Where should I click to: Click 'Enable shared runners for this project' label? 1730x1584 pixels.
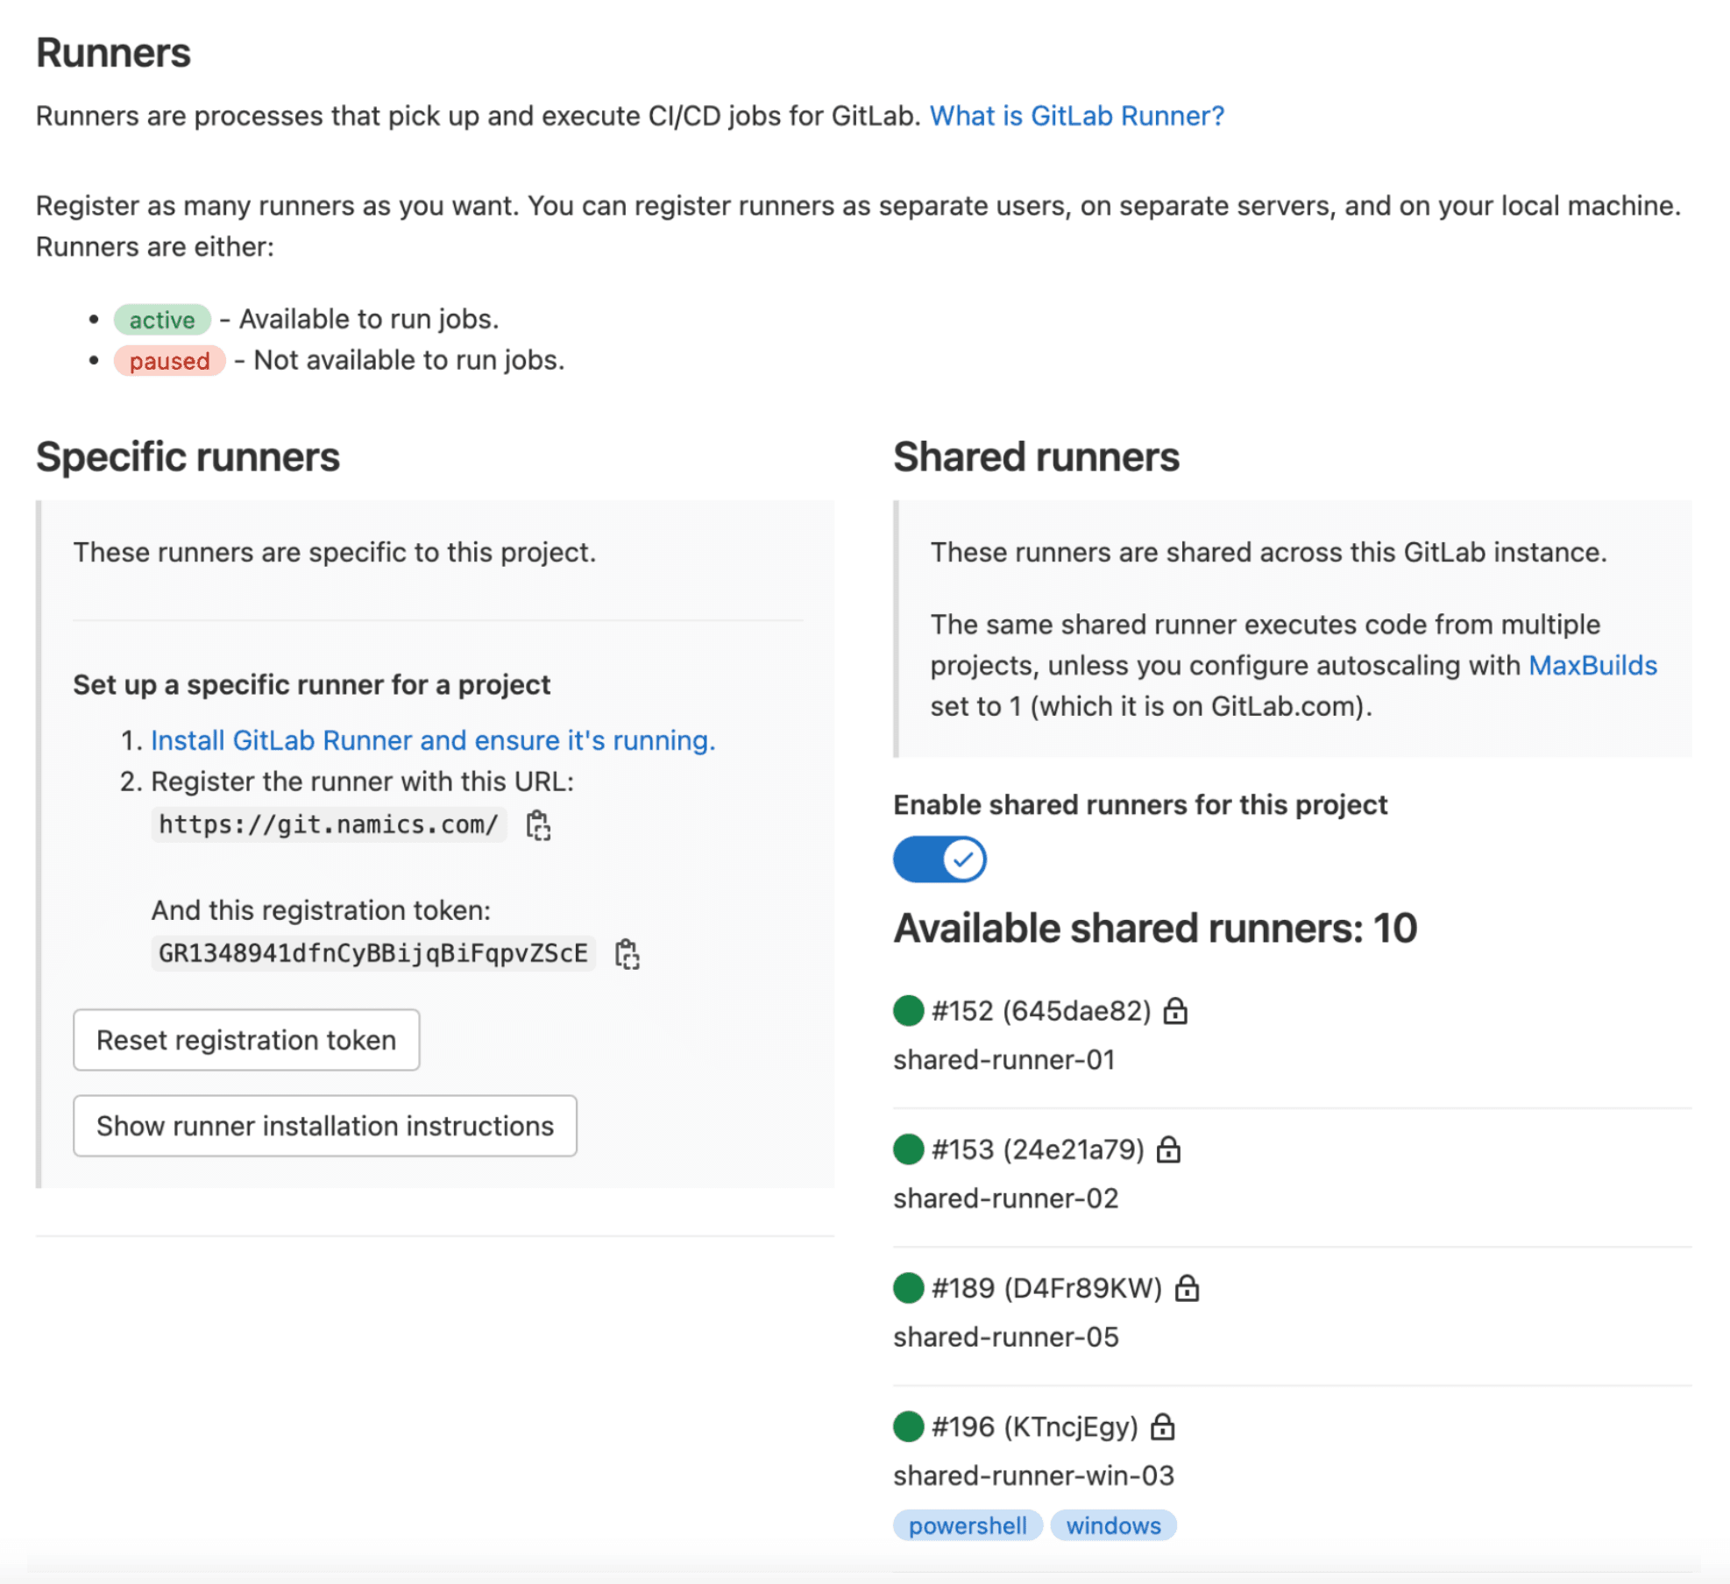[x=1140, y=804]
